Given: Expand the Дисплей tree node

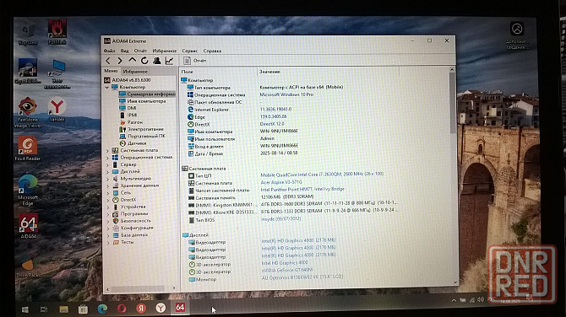Looking at the screenshot, I should click(x=107, y=172).
